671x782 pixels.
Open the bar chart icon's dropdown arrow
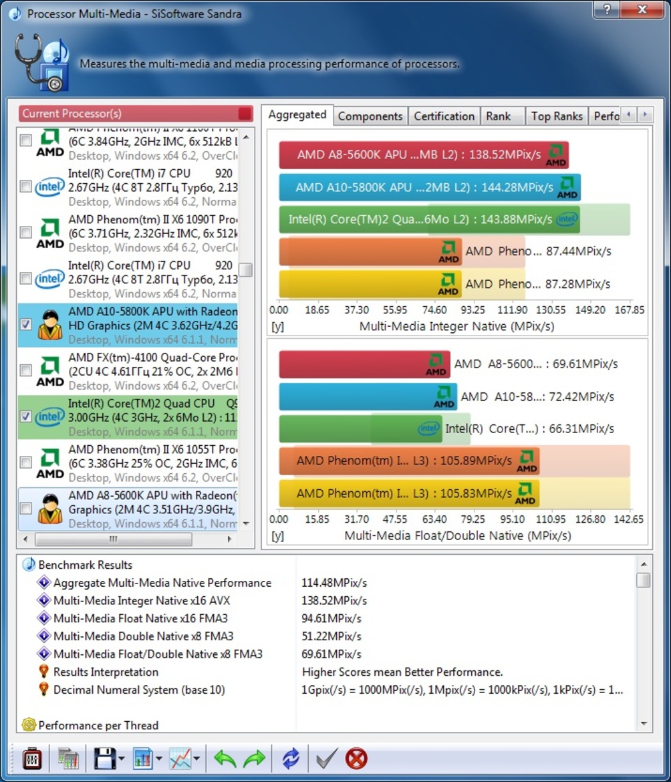[159, 759]
